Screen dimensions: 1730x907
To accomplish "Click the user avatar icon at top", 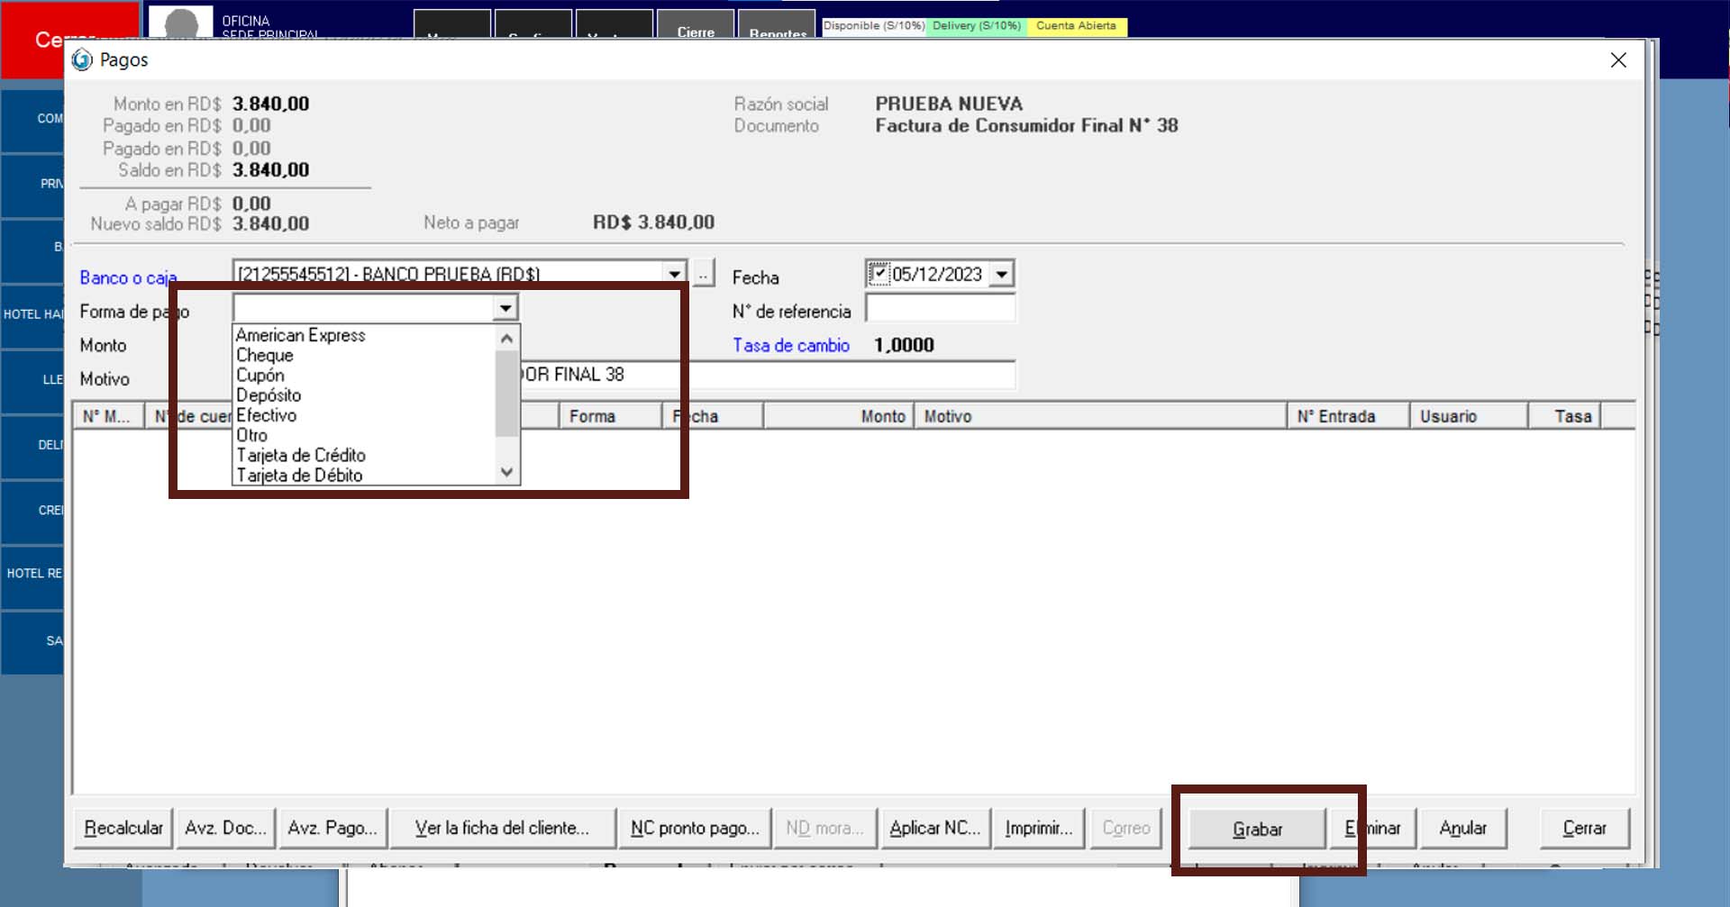I will pos(181,23).
